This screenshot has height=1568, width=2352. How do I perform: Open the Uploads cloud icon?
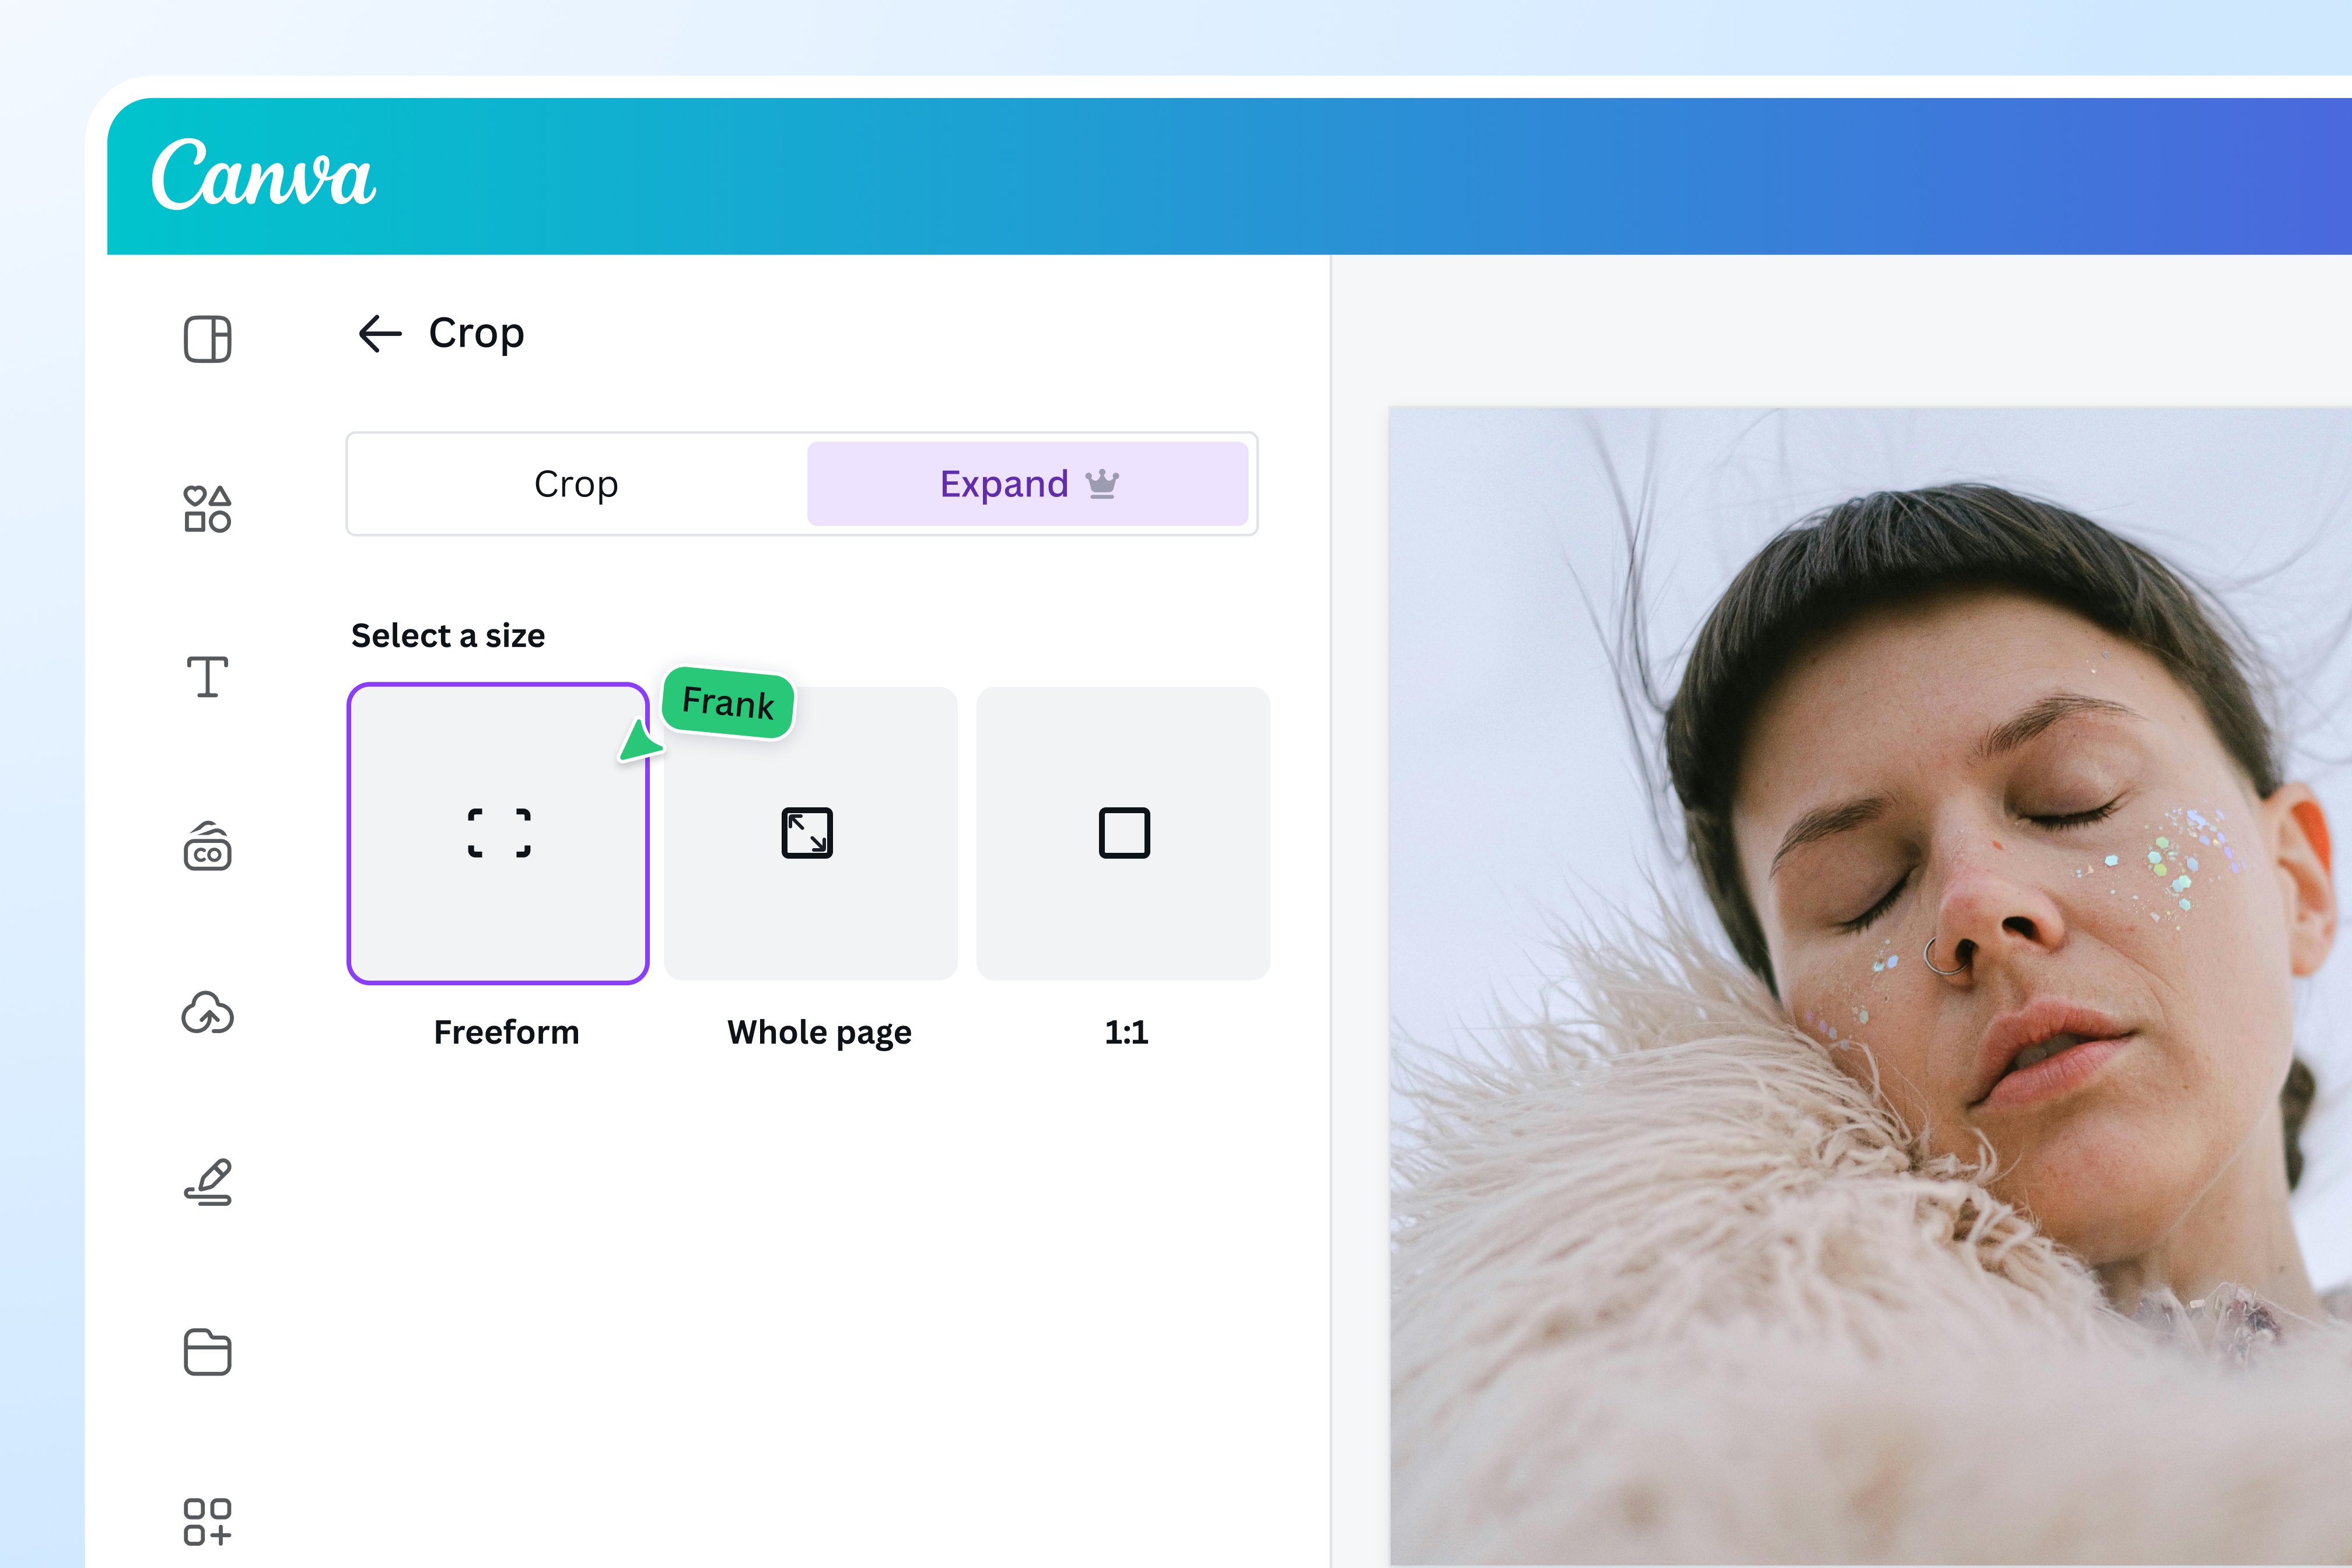(x=207, y=1013)
